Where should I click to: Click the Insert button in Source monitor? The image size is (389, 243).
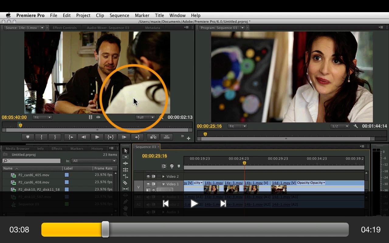tap(153, 137)
